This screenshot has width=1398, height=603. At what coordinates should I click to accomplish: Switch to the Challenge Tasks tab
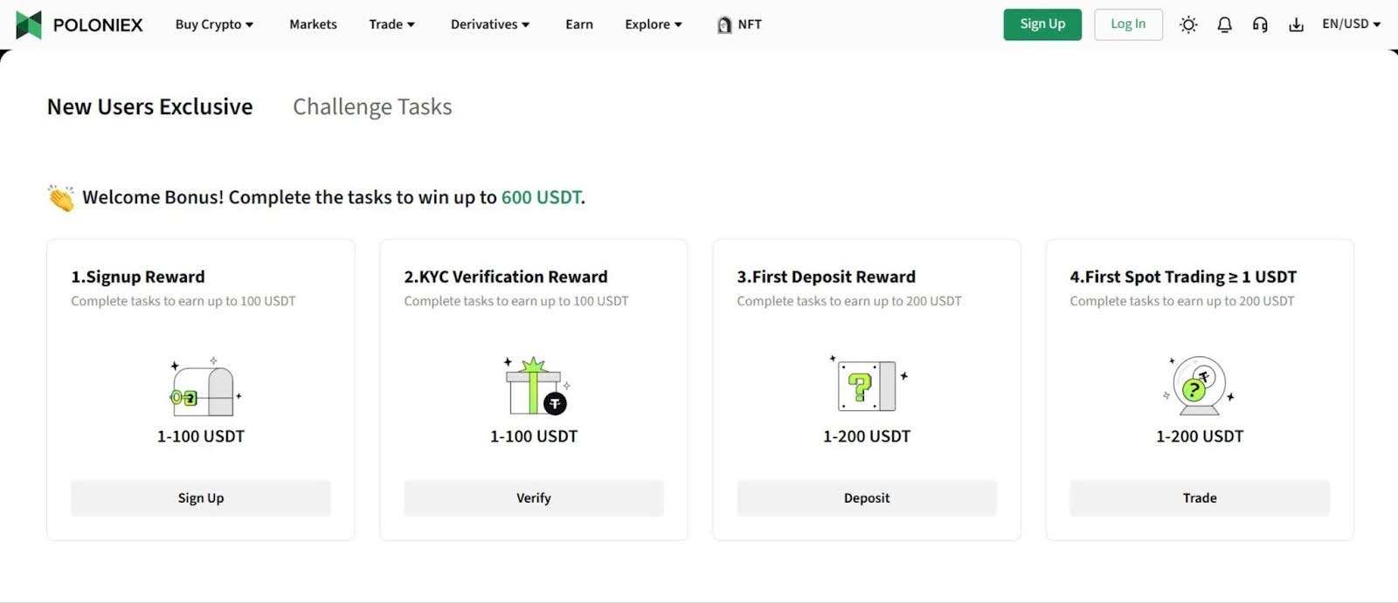pyautogui.click(x=372, y=106)
